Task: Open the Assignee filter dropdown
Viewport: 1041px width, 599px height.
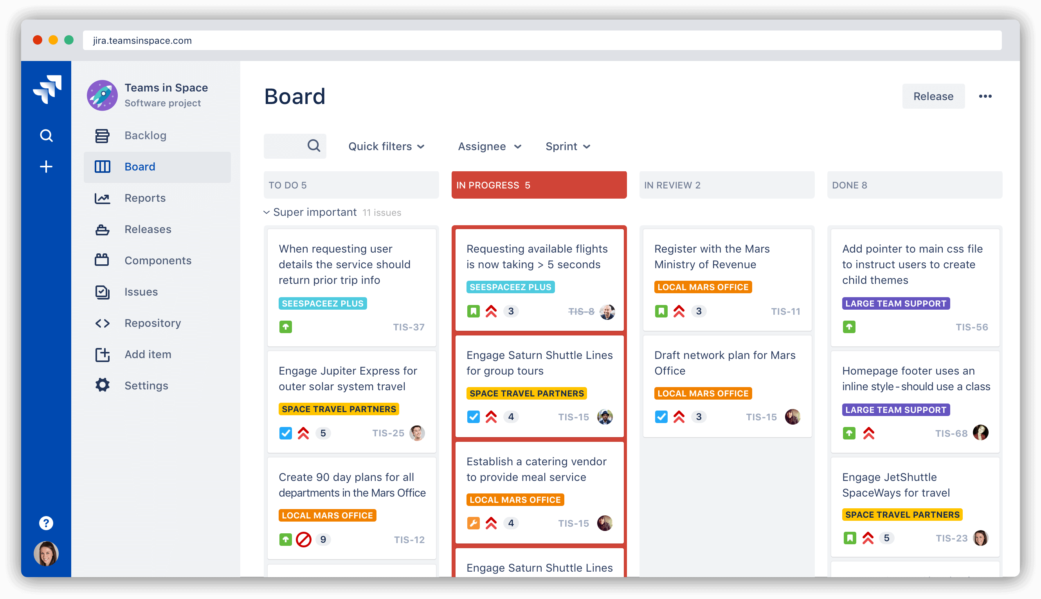Action: [489, 146]
